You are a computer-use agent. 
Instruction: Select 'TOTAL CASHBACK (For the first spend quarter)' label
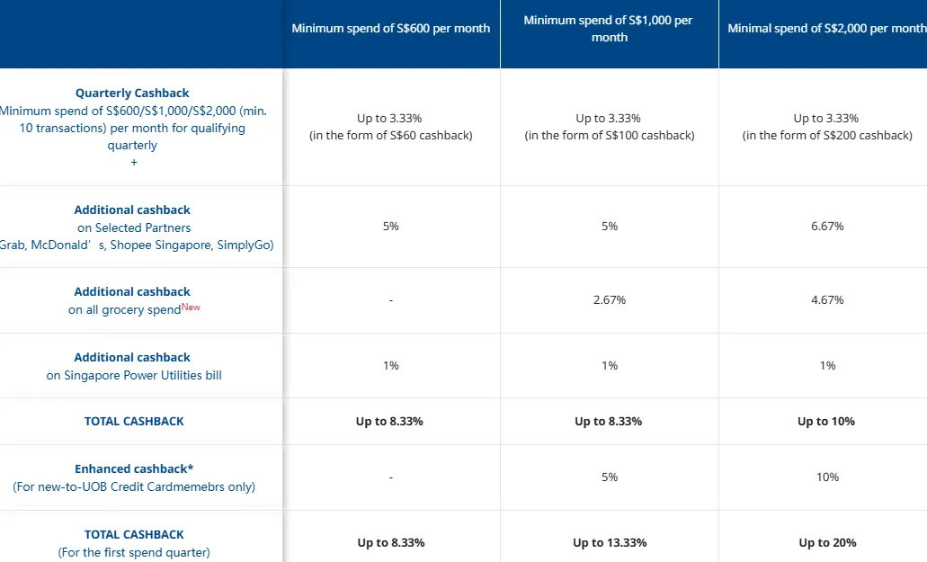[134, 543]
